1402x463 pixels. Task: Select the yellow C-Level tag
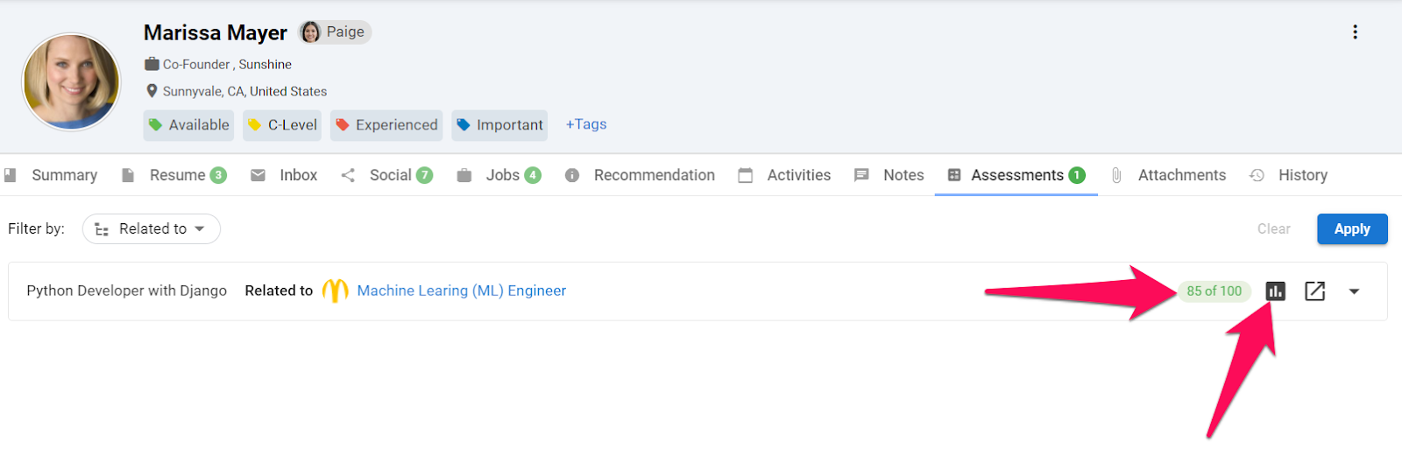click(x=282, y=125)
